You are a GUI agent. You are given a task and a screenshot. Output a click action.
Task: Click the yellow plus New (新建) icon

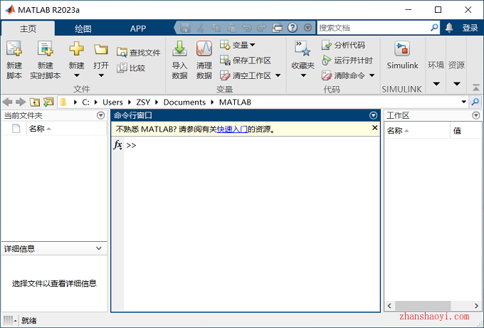point(76,49)
